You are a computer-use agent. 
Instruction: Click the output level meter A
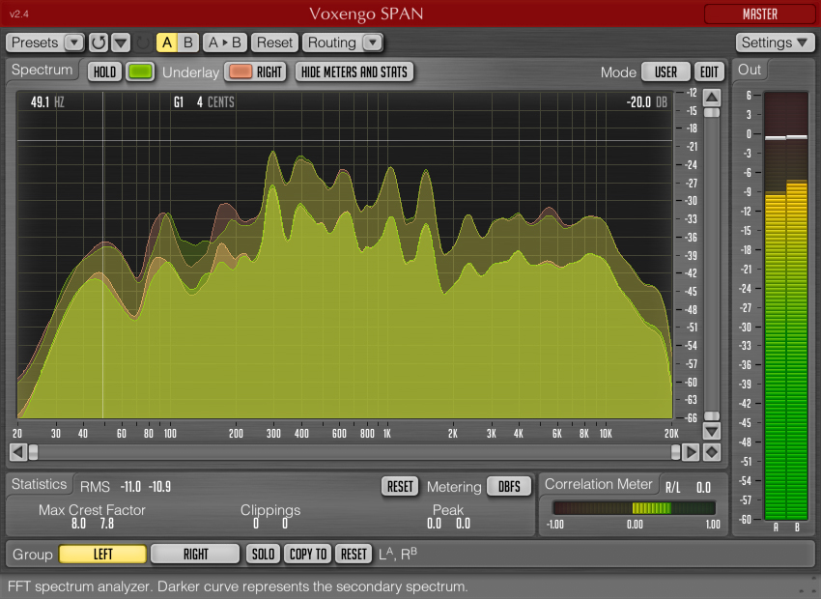click(x=776, y=306)
